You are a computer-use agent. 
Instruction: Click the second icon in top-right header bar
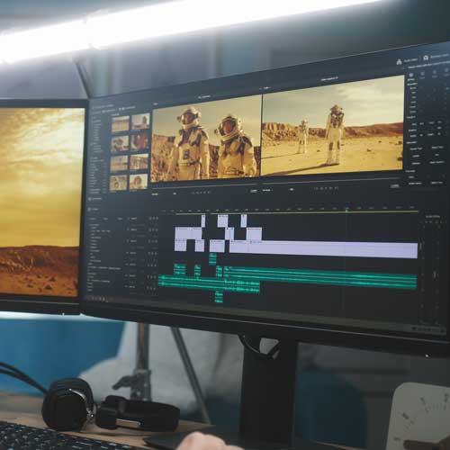426,58
